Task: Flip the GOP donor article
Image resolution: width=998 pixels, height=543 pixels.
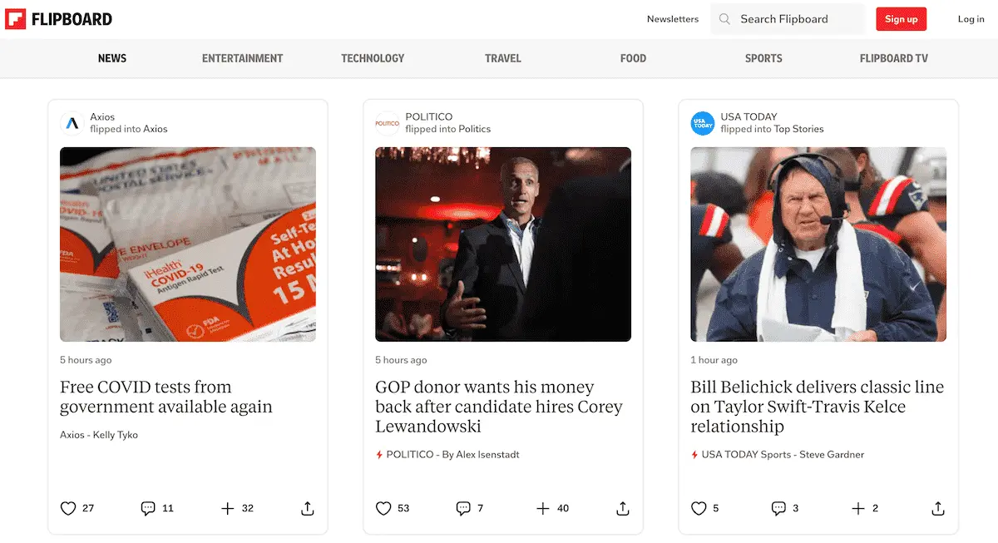Action: 544,508
